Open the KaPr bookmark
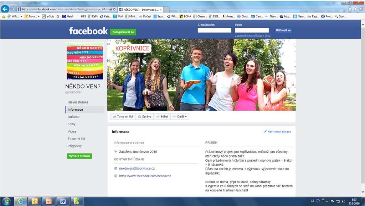The width and height of the screenshot is (365, 206). (93, 16)
